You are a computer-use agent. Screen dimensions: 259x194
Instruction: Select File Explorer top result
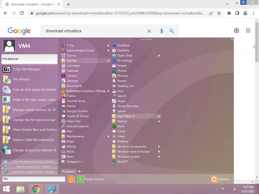pyautogui.click(x=29, y=59)
